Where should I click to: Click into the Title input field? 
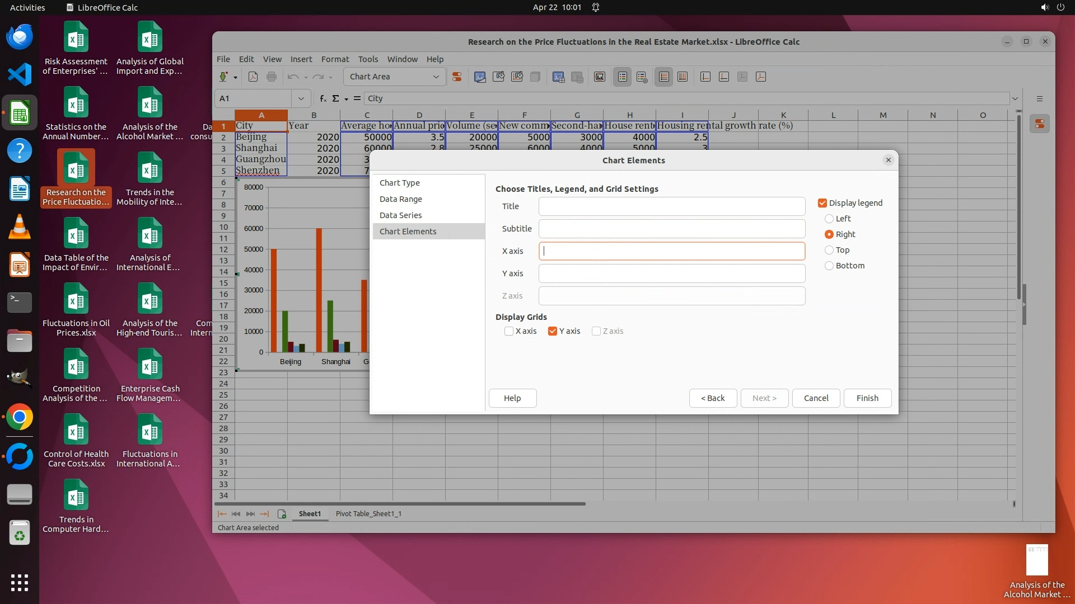point(671,206)
